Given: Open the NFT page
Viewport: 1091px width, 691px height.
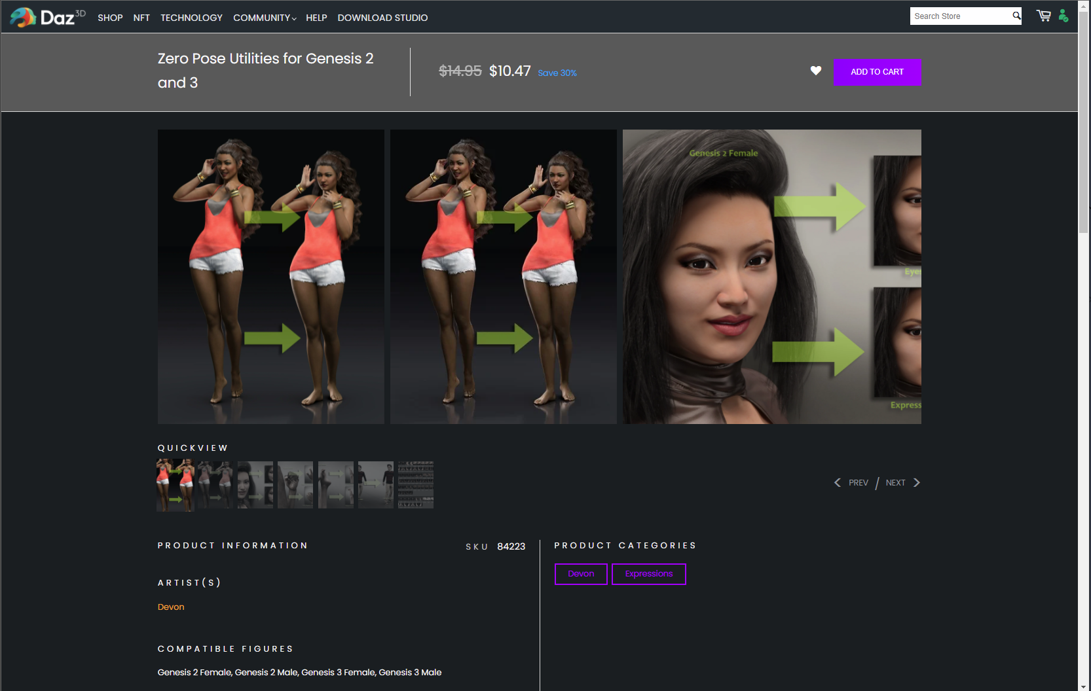Looking at the screenshot, I should 141,18.
